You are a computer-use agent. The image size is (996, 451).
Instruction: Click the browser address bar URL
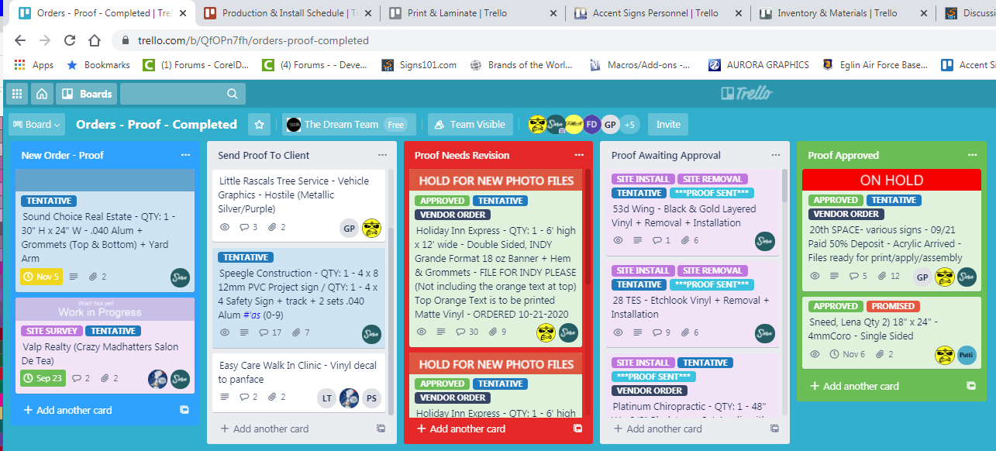coord(253,40)
